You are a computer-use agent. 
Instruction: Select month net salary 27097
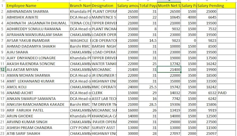[169, 134]
